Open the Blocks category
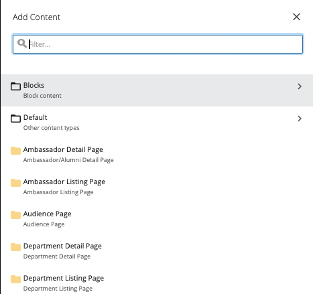 click(157, 90)
